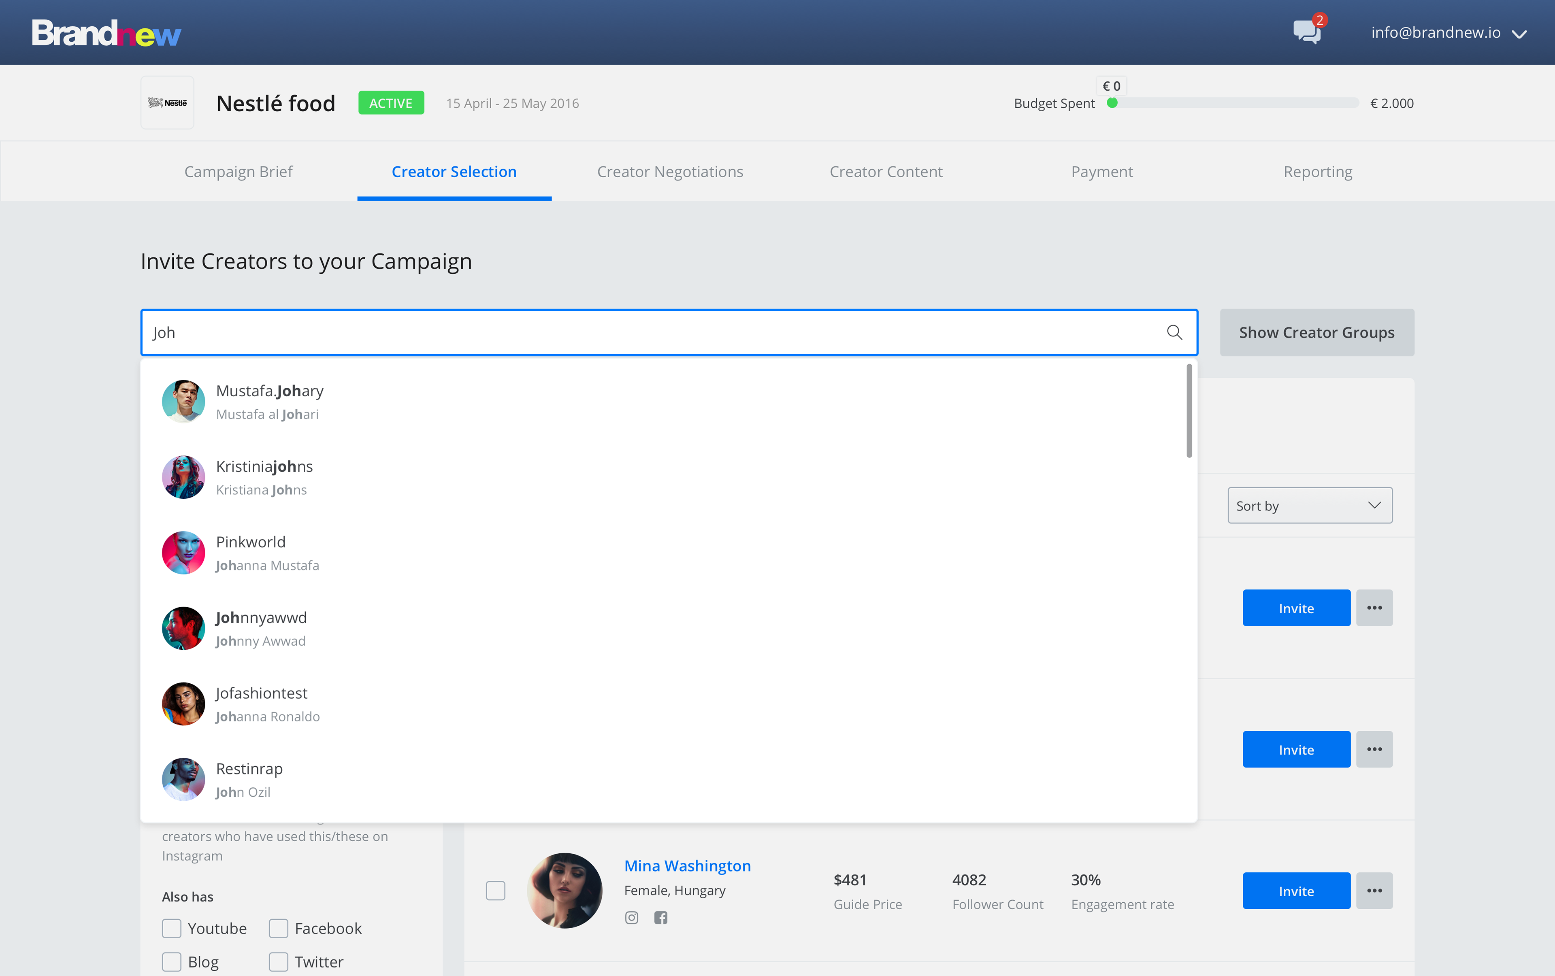Switch to the Campaign Brief tab
This screenshot has height=976, width=1555.
pyautogui.click(x=238, y=172)
